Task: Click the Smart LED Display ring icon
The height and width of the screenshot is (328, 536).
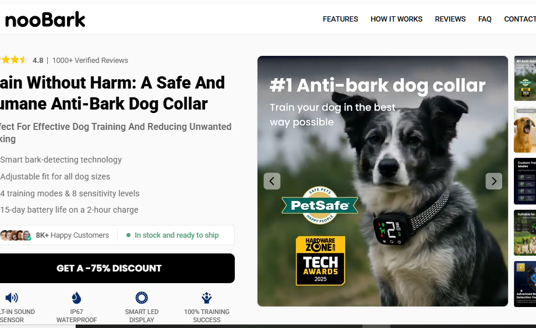Action: click(142, 298)
